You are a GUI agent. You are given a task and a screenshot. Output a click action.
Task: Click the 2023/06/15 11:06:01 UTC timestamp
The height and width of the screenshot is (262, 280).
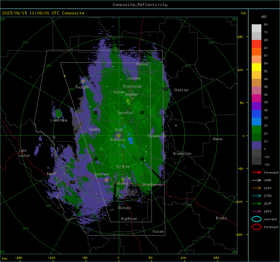point(43,13)
